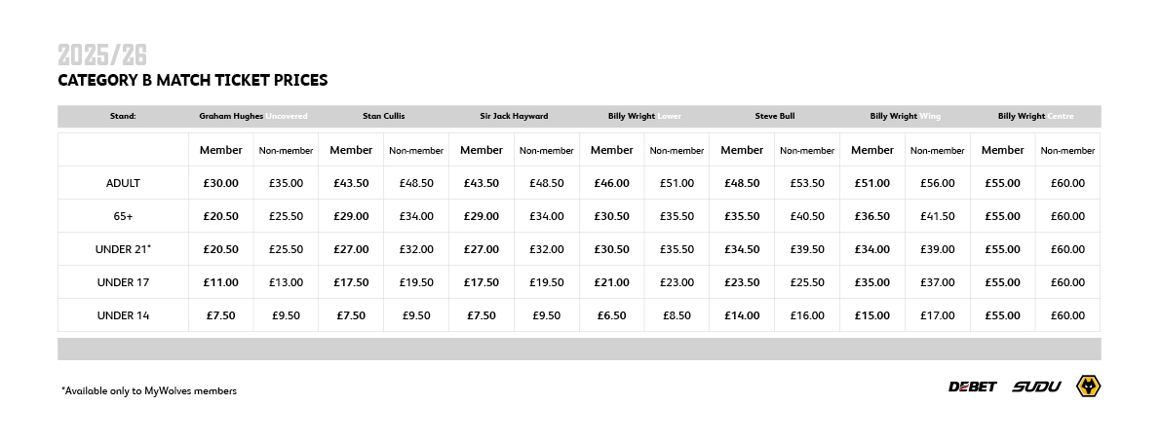Click the UNDER 14 row label

click(123, 315)
